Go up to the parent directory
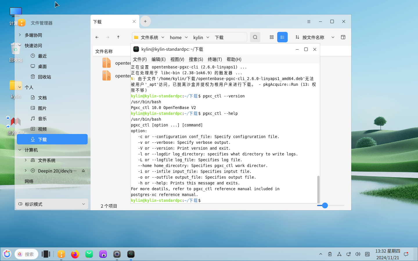 (x=118, y=37)
